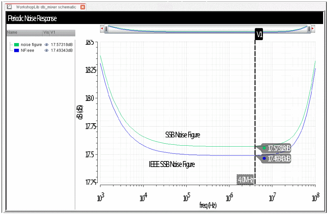
Task: Click the 4.0MHz marker frequency label
Action: pyautogui.click(x=245, y=180)
